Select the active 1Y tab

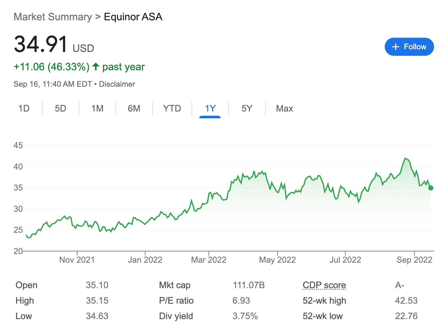pos(210,108)
